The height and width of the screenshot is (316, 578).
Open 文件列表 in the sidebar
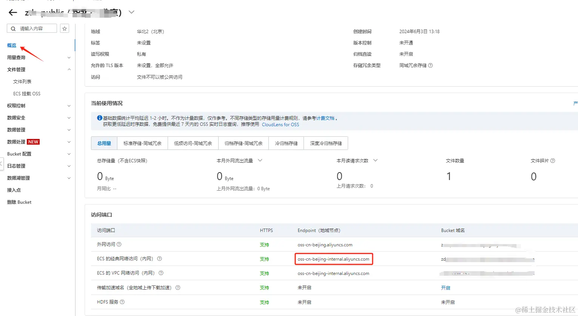click(22, 82)
